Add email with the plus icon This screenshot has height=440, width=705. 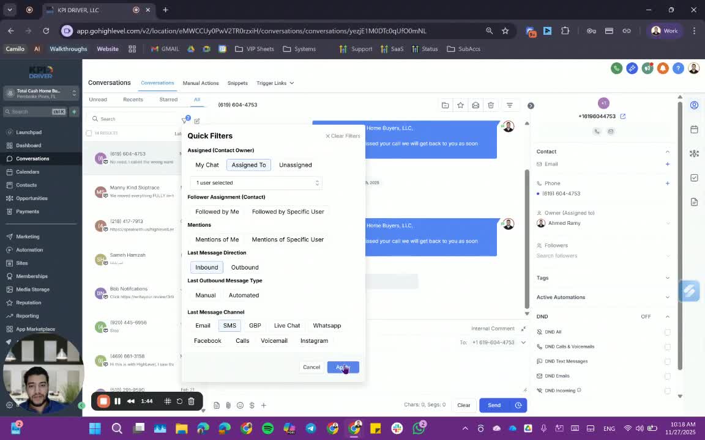(667, 164)
